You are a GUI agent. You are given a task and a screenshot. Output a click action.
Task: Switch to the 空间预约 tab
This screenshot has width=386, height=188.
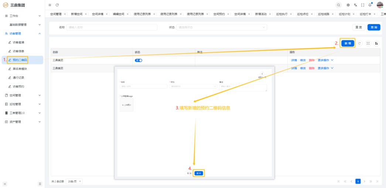point(219,14)
